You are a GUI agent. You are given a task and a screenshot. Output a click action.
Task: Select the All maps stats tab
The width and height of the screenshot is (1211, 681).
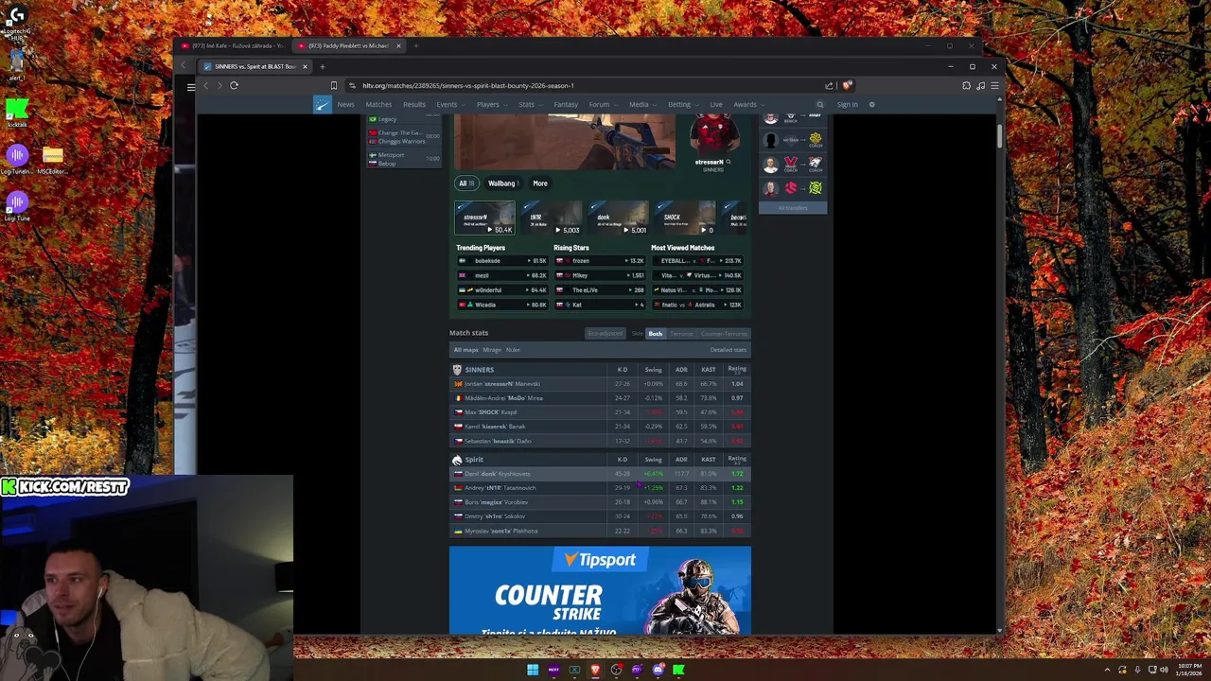(x=465, y=350)
